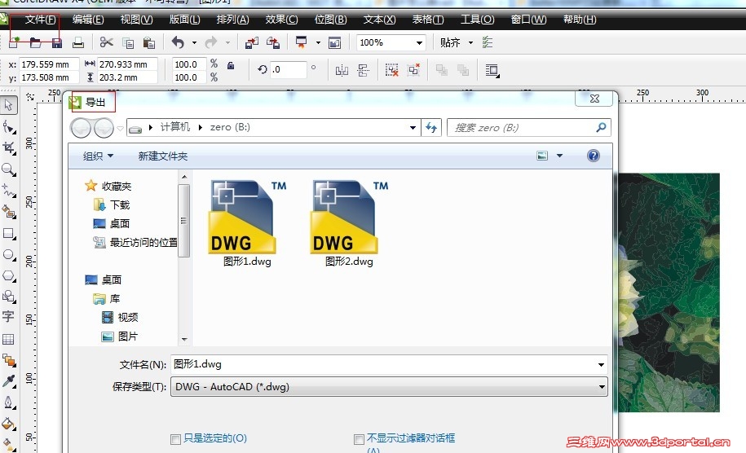Image resolution: width=746 pixels, height=453 pixels.
Task: Click the Undo arrow icon
Action: point(178,42)
